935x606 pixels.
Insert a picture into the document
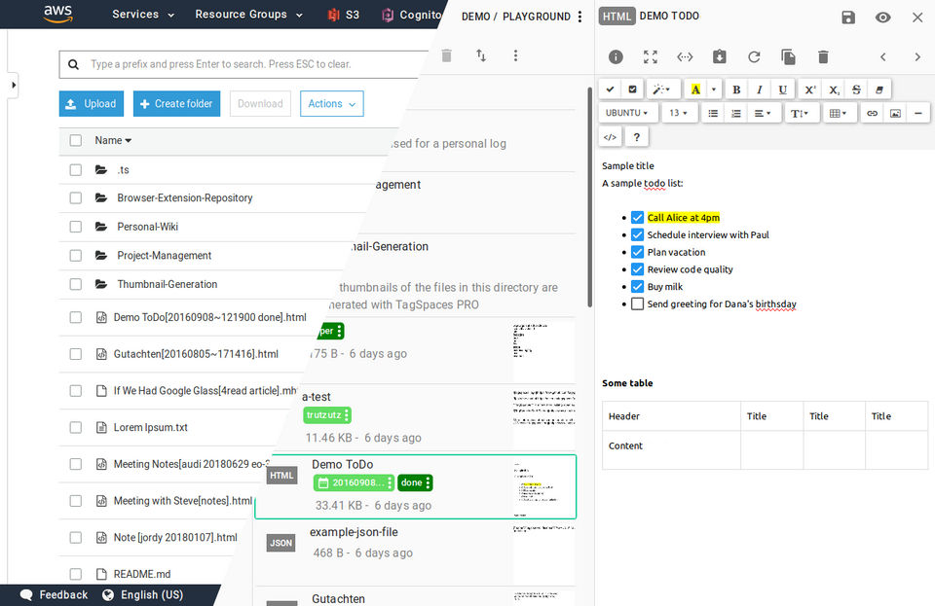[x=895, y=113]
